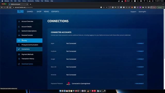
Task: Bookmark this page with the star icon
Action: [106, 7]
